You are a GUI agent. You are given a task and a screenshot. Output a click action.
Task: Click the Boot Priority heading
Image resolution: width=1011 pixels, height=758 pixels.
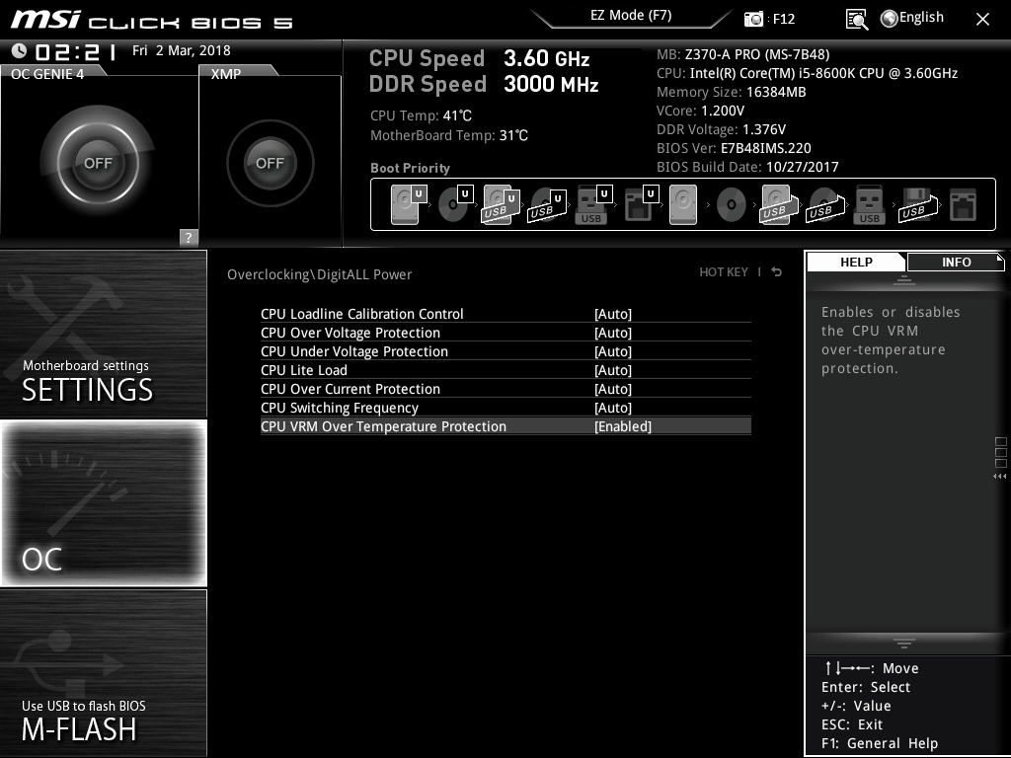[x=410, y=168]
